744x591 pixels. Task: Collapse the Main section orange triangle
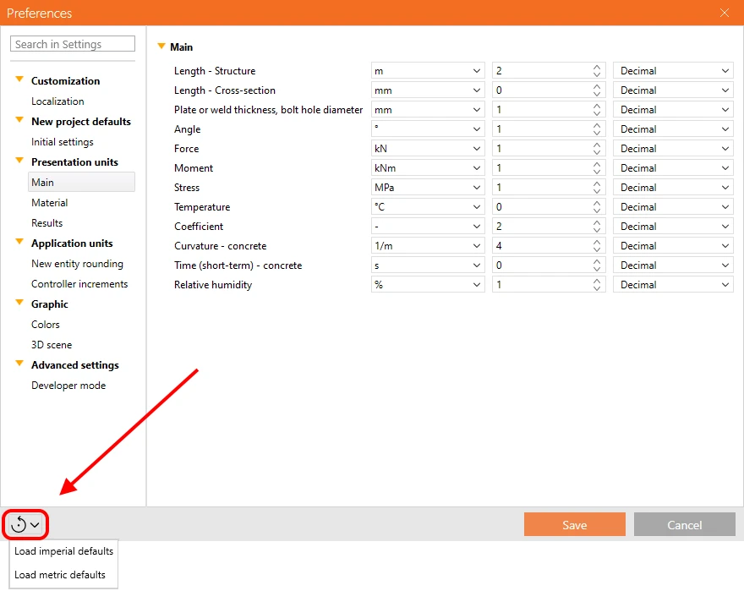(x=161, y=47)
